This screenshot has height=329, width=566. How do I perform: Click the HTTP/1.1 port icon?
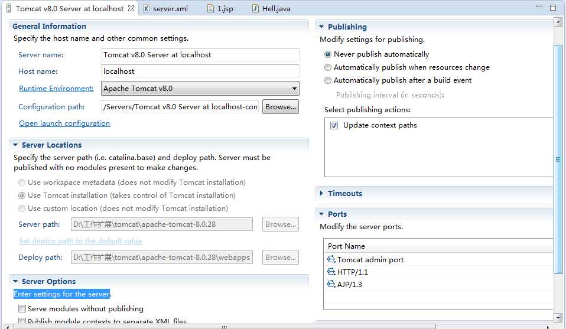[x=331, y=271]
